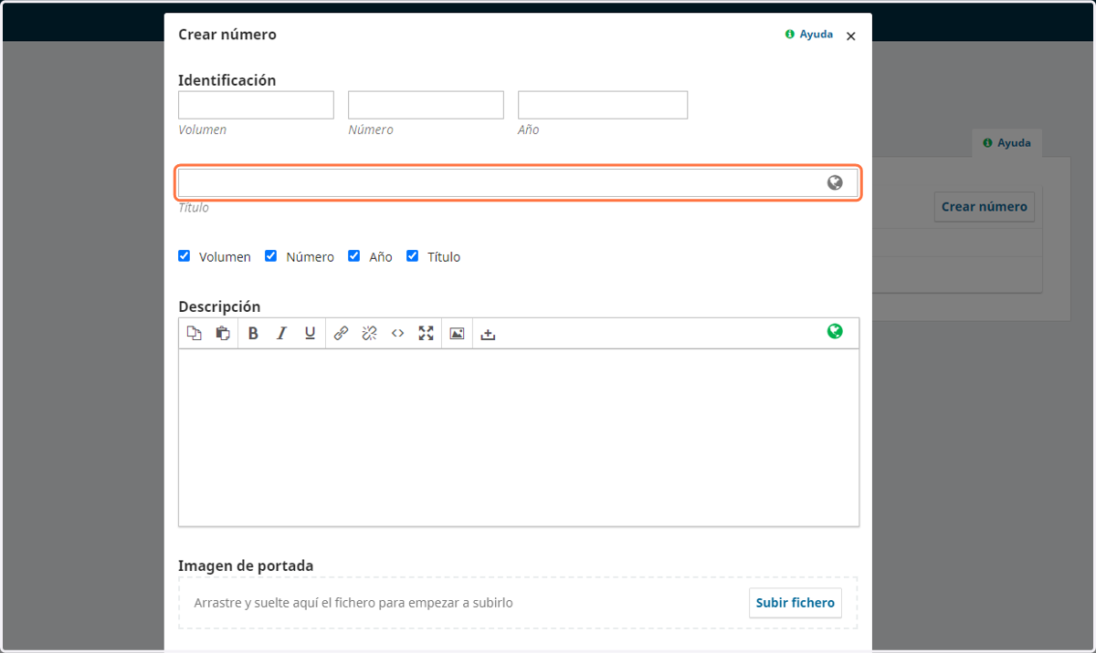Click the Crear número button on background page

tap(984, 206)
